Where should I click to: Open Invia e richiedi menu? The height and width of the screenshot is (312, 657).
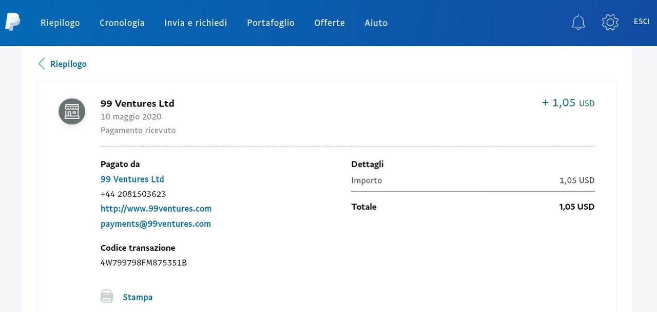tap(196, 23)
